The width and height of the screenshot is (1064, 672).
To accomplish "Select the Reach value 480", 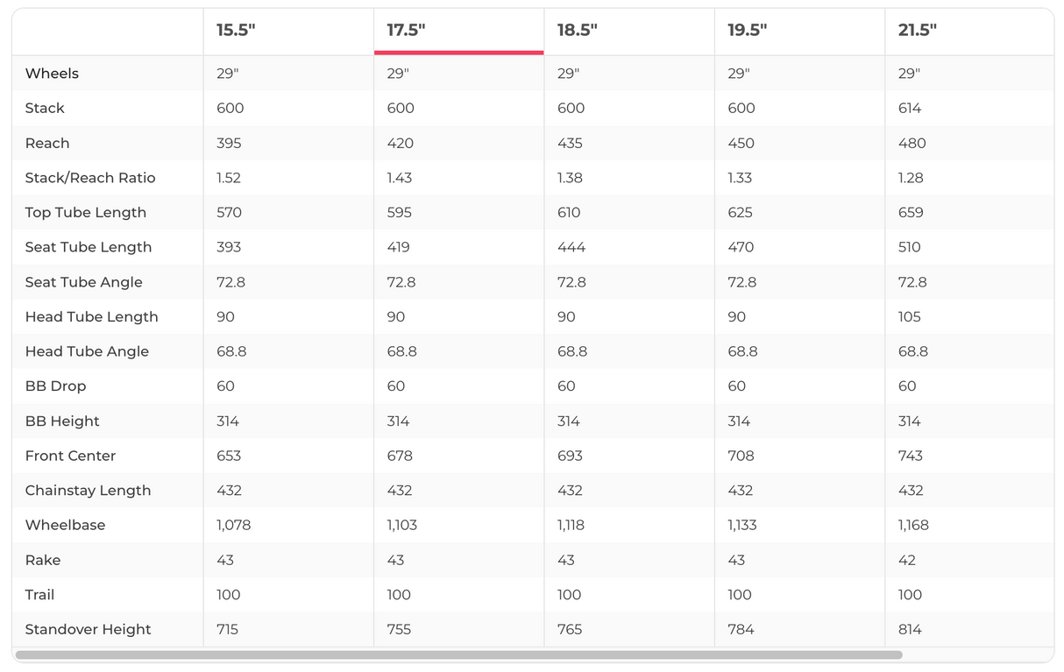I will [911, 143].
